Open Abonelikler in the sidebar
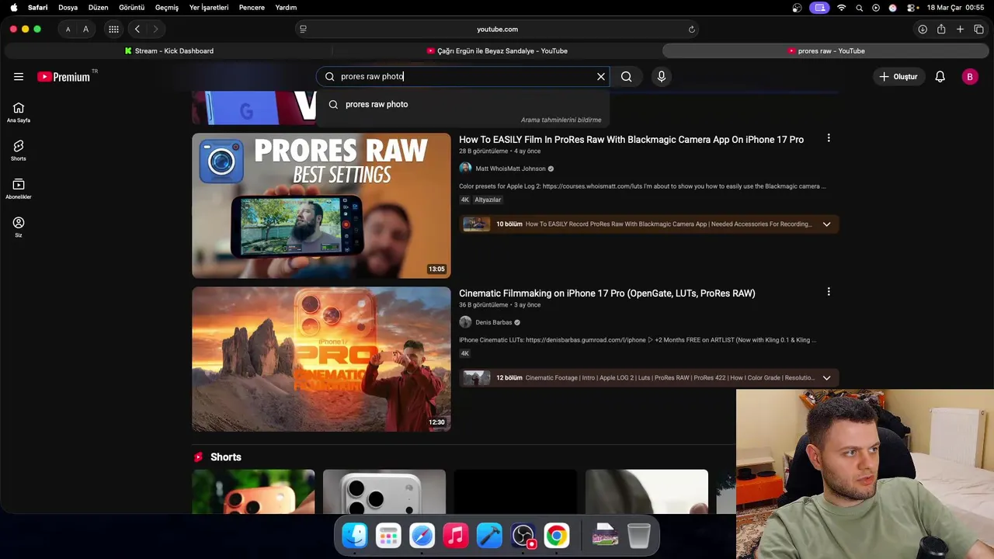The width and height of the screenshot is (994, 559). pos(19,189)
